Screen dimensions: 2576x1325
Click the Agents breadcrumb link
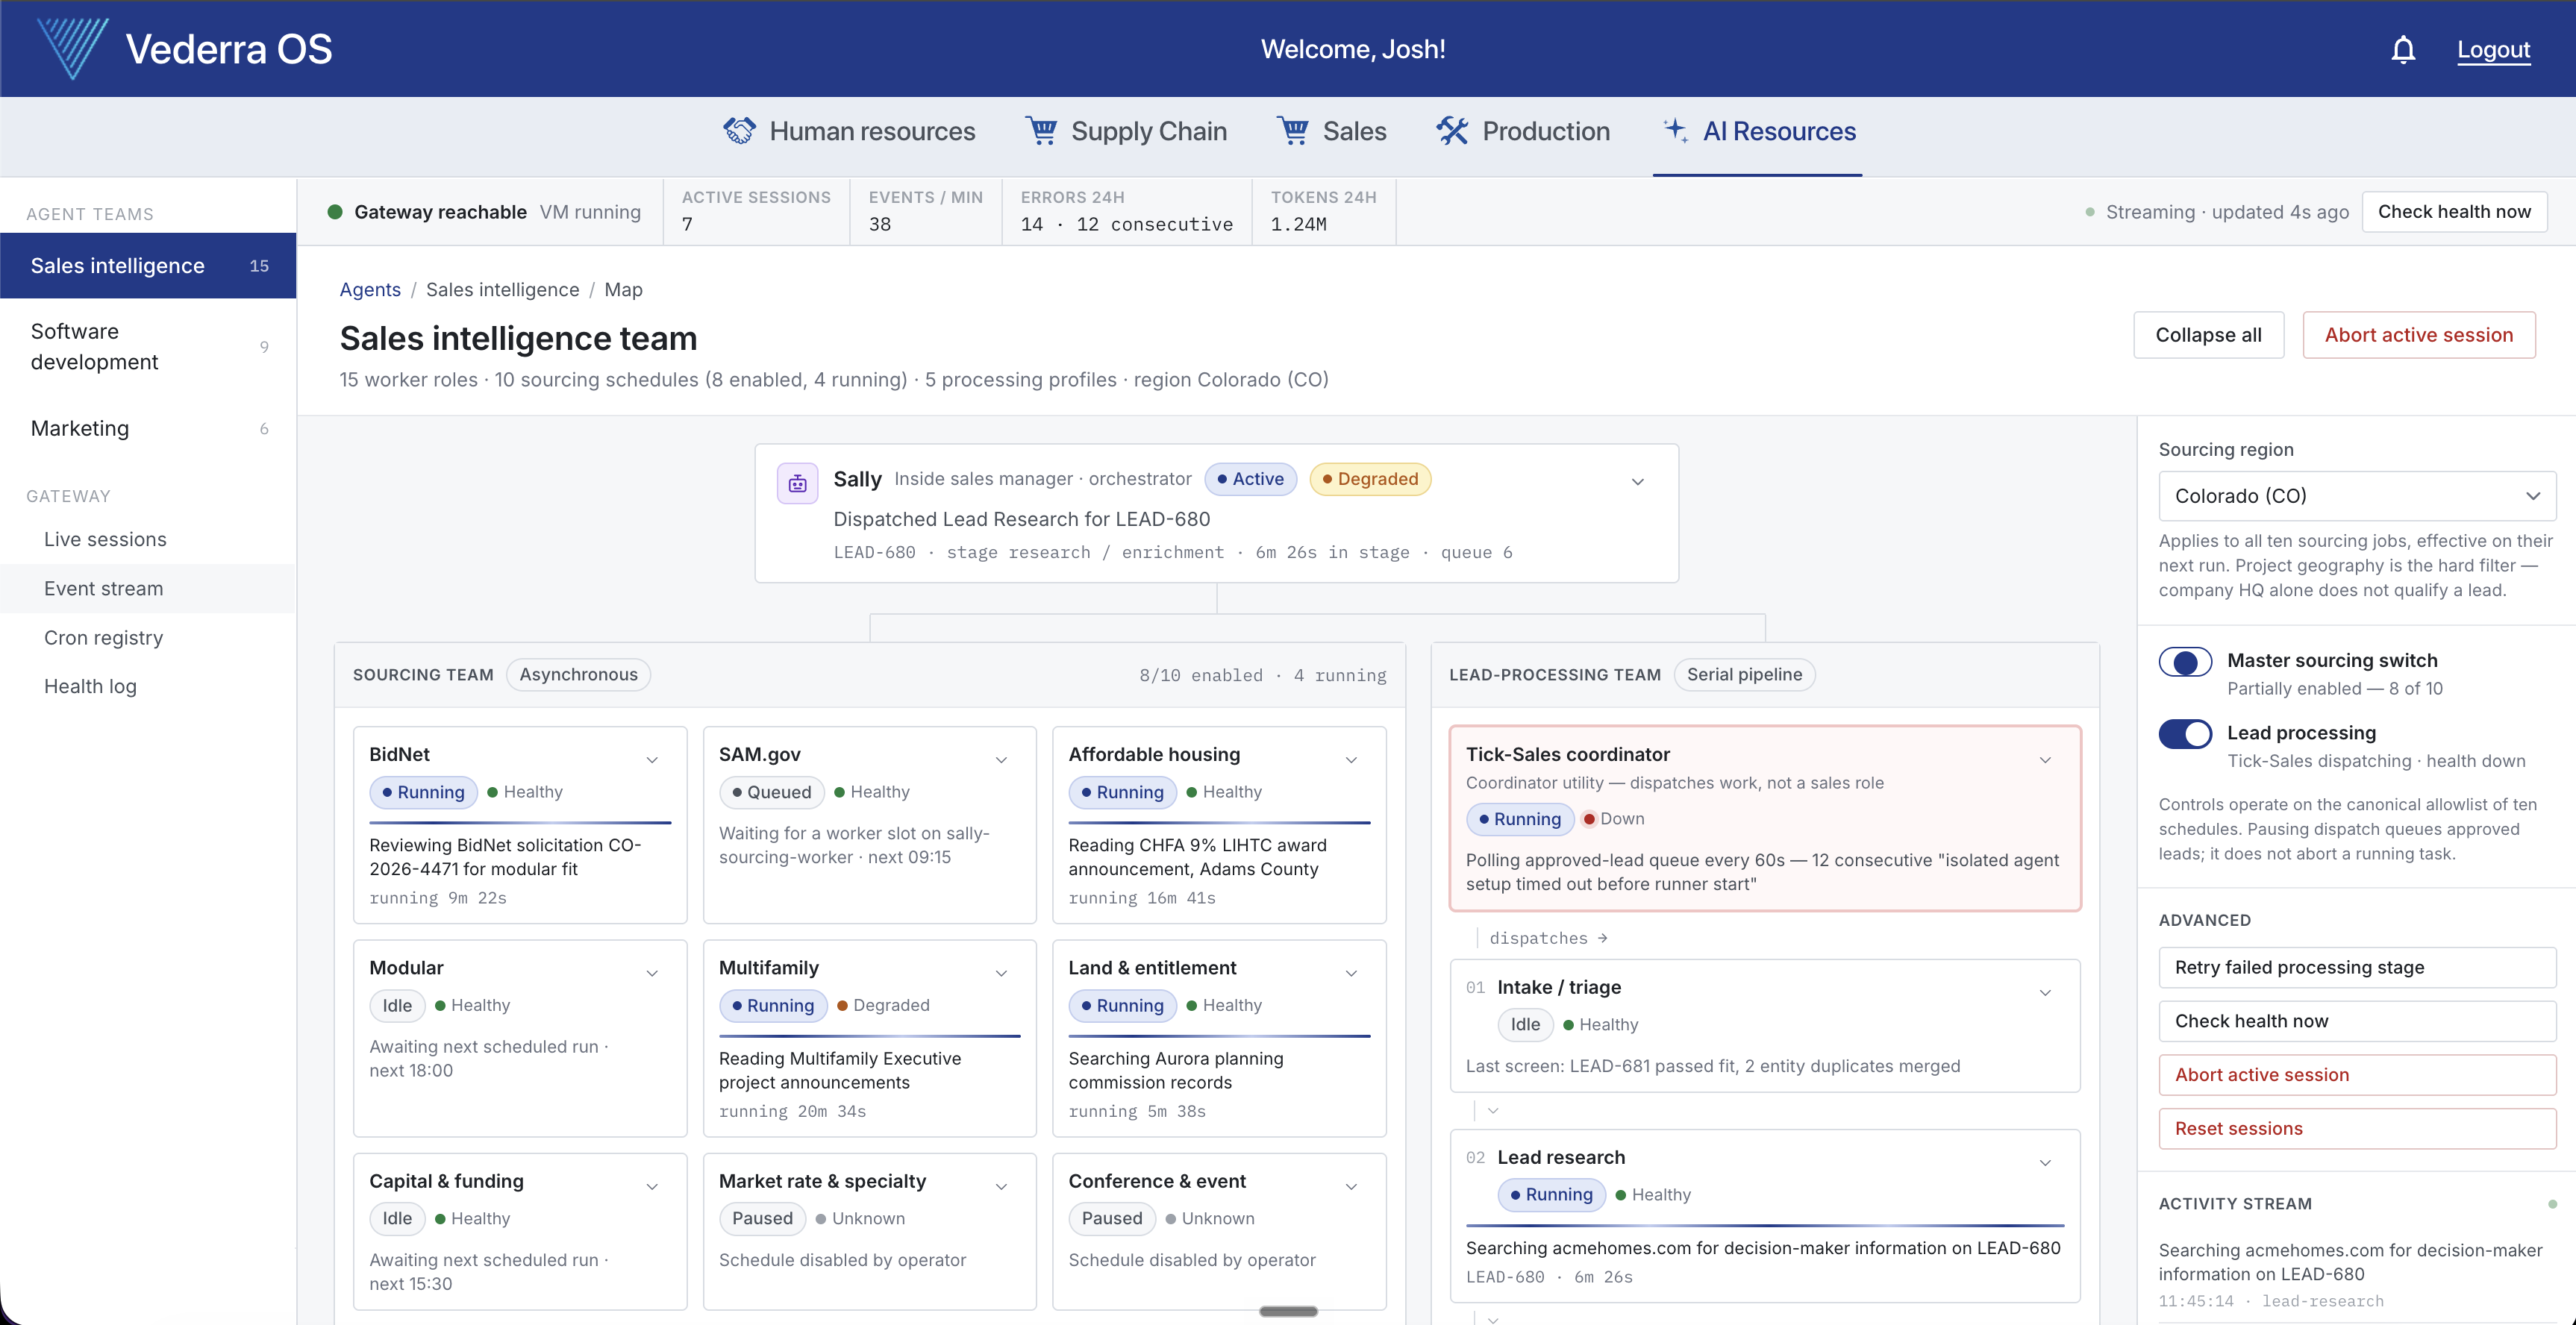click(x=370, y=290)
